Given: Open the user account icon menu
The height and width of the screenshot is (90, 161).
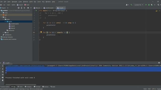Looking at the screenshot, I should pyautogui.click(x=127, y=5).
